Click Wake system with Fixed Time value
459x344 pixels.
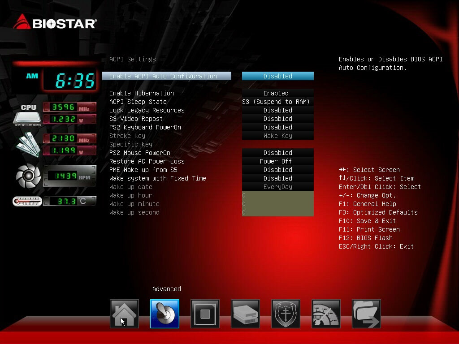[x=277, y=178]
